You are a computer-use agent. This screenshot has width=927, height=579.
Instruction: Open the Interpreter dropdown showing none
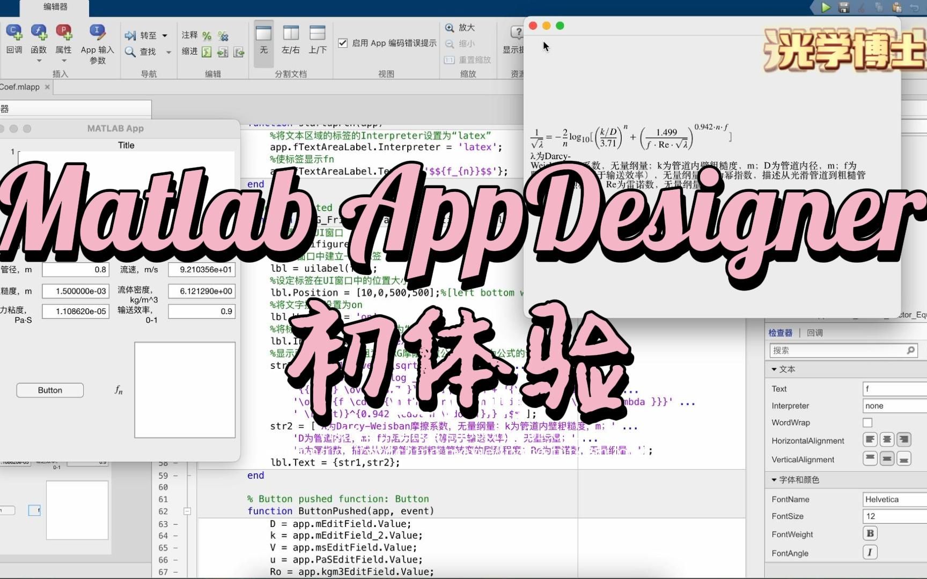tap(895, 406)
